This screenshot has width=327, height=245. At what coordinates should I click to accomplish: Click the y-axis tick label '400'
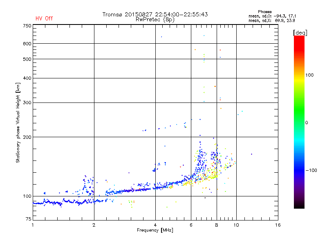click(x=27, y=78)
